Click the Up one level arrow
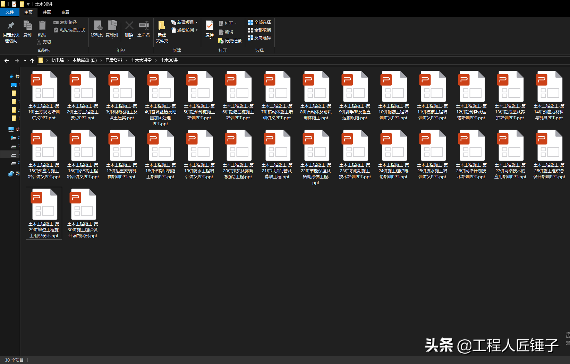This screenshot has height=364, width=570. [x=32, y=61]
